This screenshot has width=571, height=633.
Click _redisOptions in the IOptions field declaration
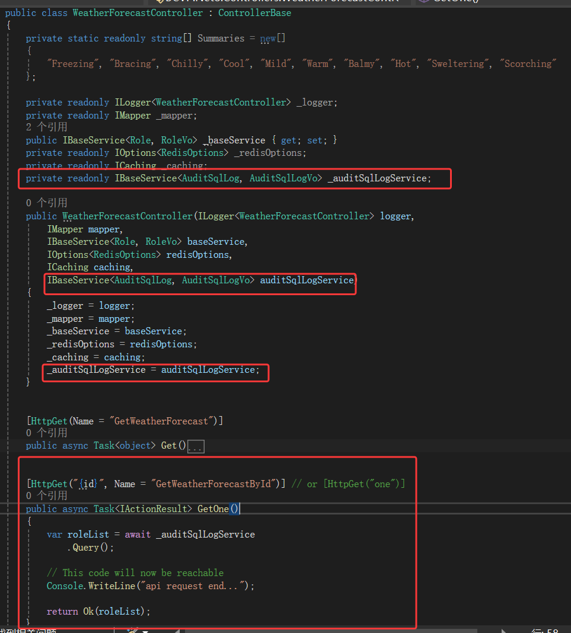(268, 153)
